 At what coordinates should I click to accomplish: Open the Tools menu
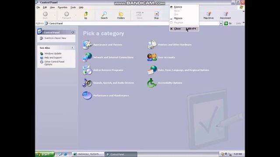point(73,7)
